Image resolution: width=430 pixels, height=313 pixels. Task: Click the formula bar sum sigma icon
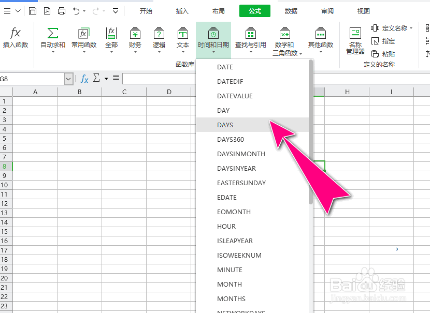96,78
